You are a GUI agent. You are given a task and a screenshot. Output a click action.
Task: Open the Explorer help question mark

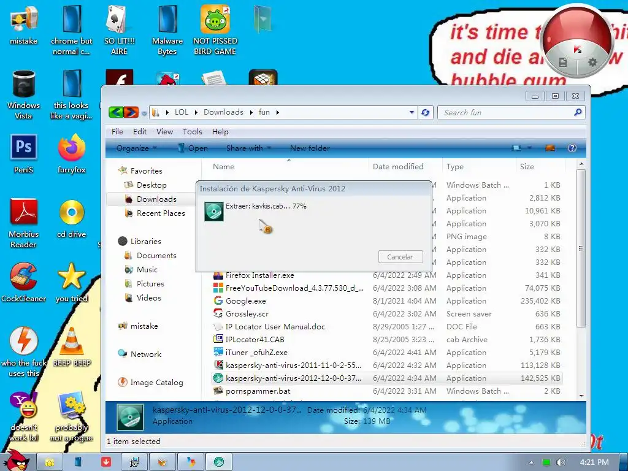(572, 148)
